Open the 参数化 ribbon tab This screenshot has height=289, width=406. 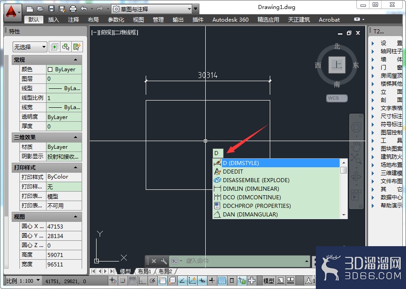pyautogui.click(x=116, y=20)
